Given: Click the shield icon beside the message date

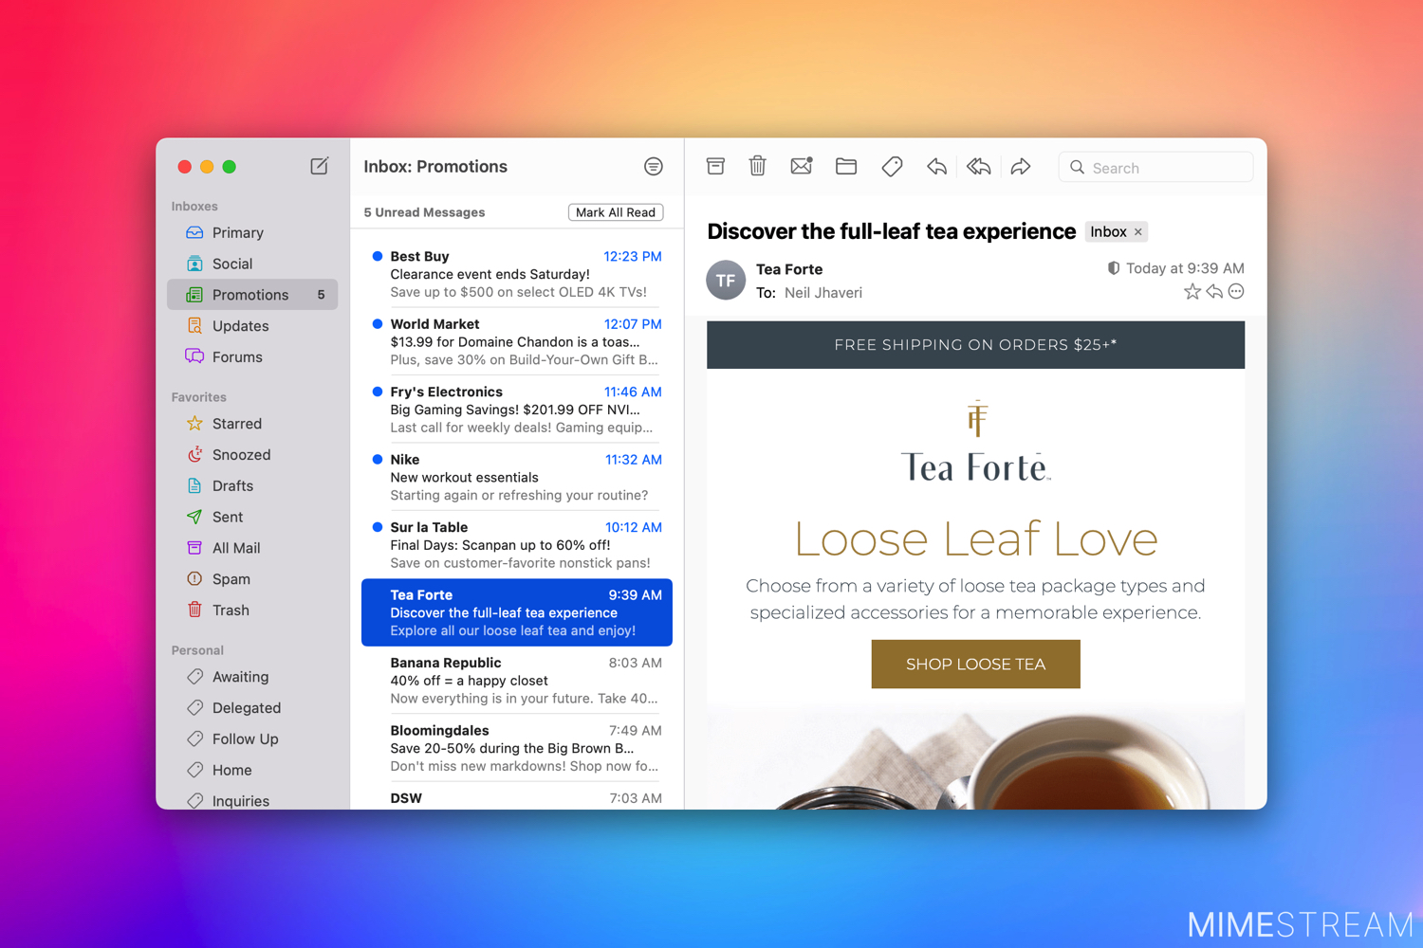Looking at the screenshot, I should point(1114,268).
